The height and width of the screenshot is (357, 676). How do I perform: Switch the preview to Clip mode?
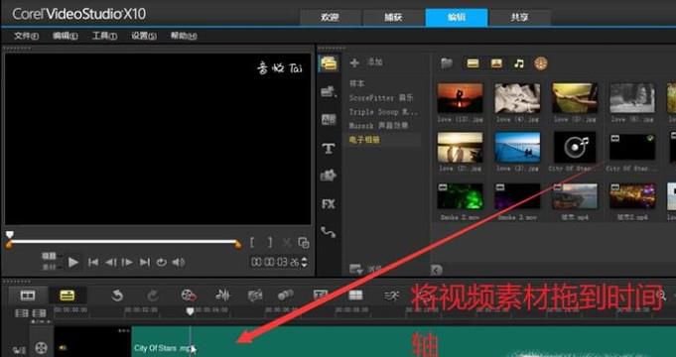(x=50, y=267)
